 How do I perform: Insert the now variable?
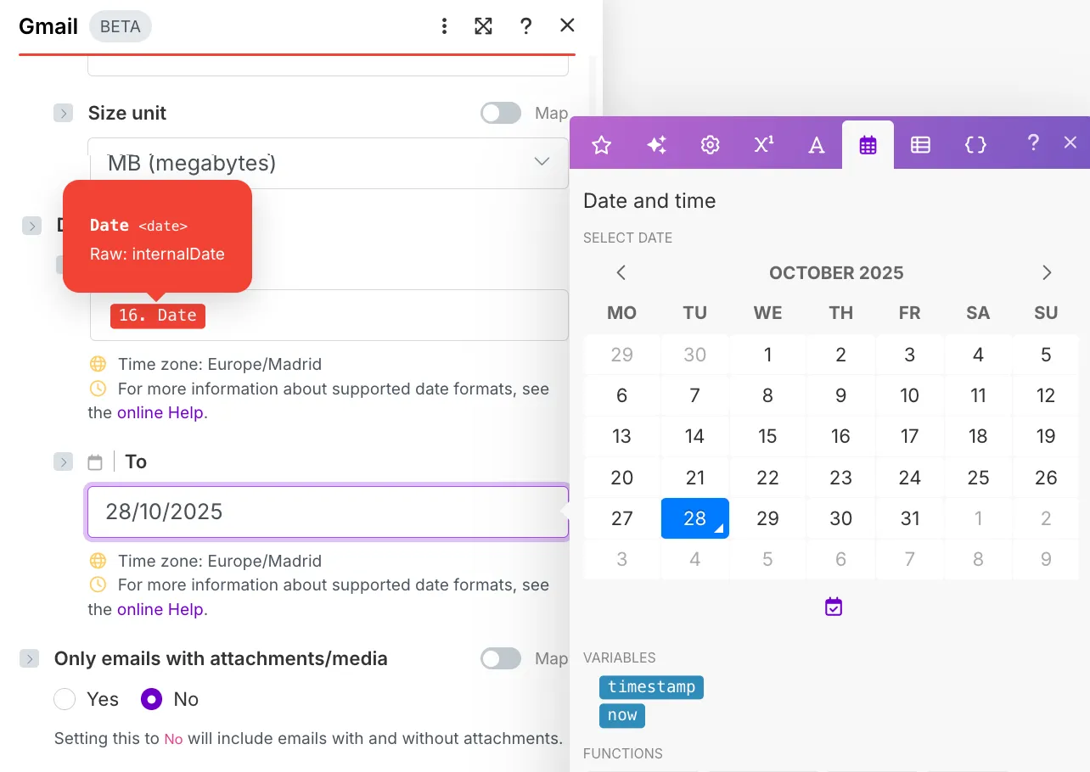pos(622,715)
